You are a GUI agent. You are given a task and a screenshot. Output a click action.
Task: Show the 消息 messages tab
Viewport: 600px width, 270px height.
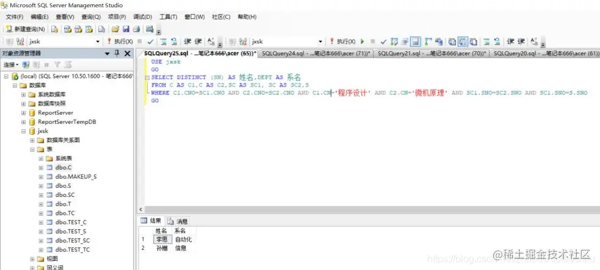coord(177,221)
